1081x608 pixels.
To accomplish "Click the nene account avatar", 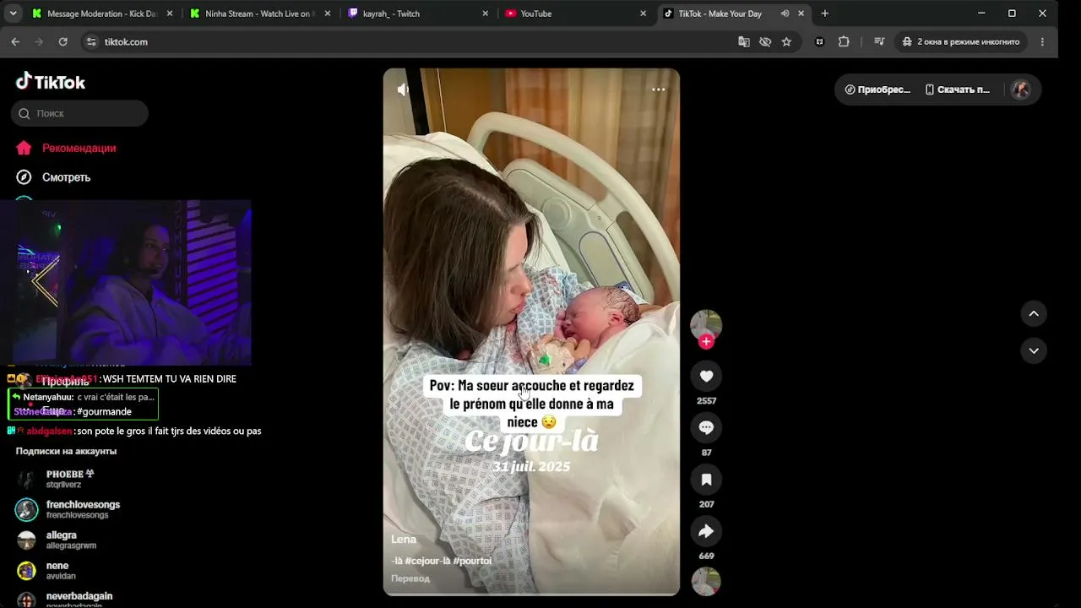I will [x=27, y=571].
